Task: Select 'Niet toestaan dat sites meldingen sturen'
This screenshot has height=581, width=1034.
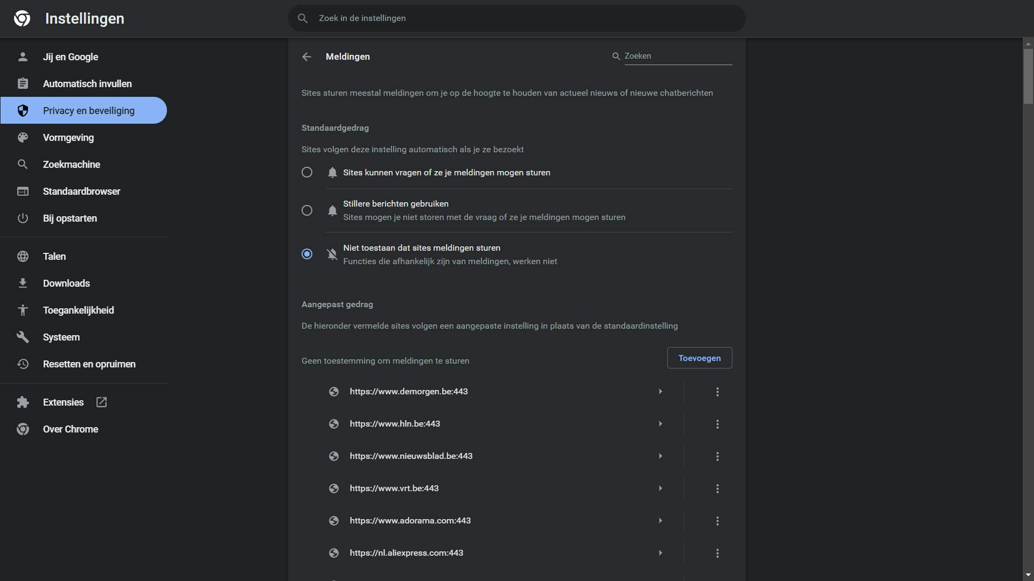Action: (x=307, y=254)
